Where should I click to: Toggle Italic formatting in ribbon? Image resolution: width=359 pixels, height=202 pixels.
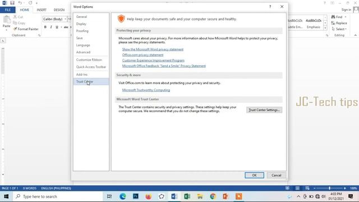pyautogui.click(x=51, y=27)
